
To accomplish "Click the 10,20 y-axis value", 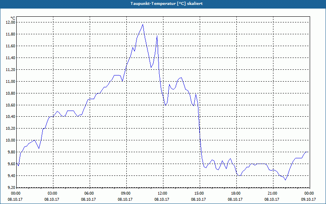I will click(x=11, y=129).
